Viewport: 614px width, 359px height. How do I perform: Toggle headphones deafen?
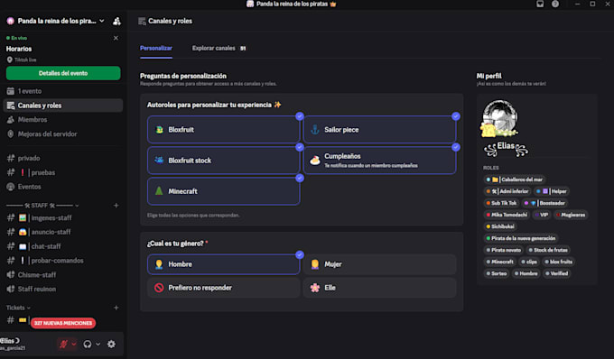point(88,345)
